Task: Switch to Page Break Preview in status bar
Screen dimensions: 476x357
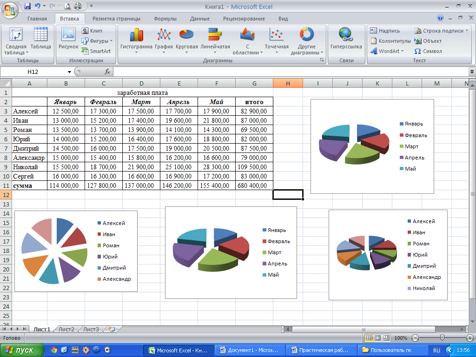Action: pos(386,338)
